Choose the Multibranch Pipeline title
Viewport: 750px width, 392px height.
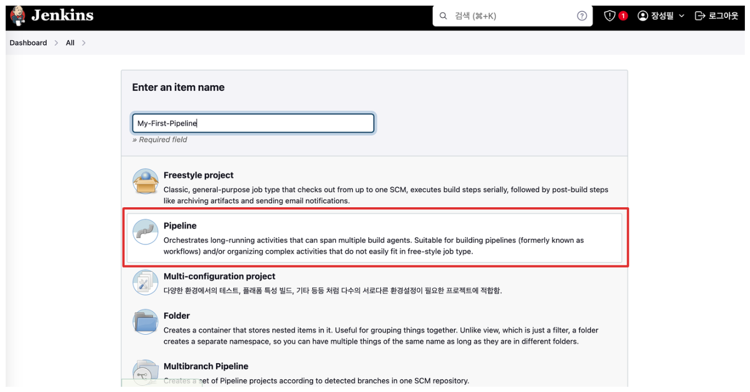(206, 367)
